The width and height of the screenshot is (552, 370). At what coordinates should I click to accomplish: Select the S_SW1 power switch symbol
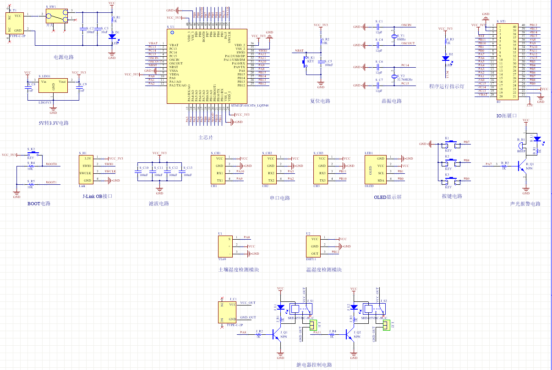click(57, 16)
